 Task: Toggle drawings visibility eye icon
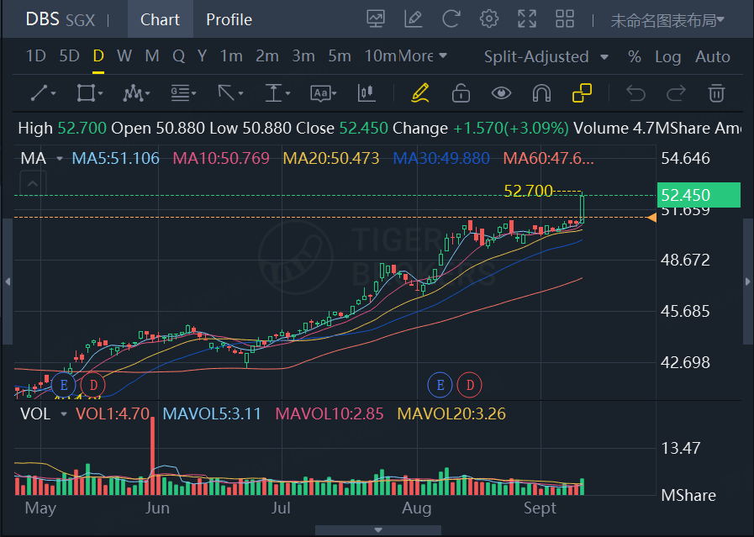pos(501,92)
